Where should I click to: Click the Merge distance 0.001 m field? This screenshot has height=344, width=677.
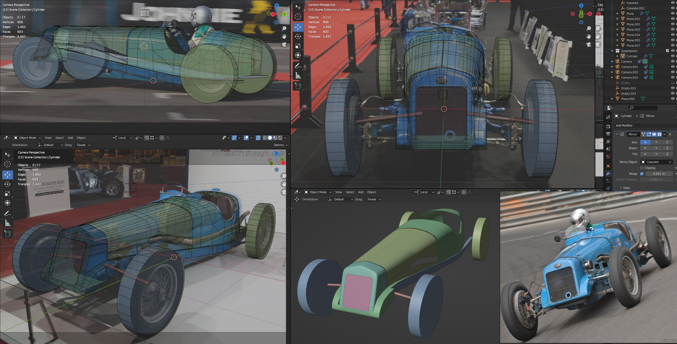[659, 174]
